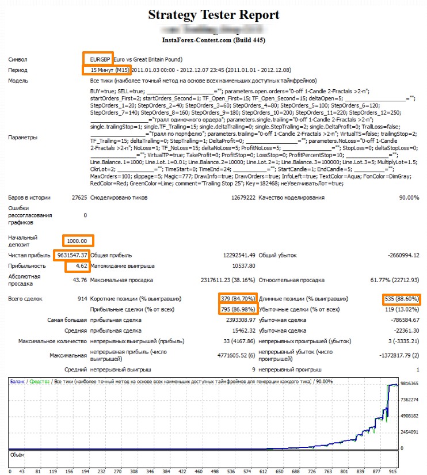Click the 'Баланс' chart legend label

click(17, 381)
